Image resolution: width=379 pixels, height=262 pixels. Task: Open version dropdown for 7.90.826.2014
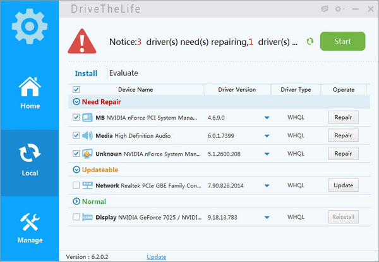tap(267, 185)
